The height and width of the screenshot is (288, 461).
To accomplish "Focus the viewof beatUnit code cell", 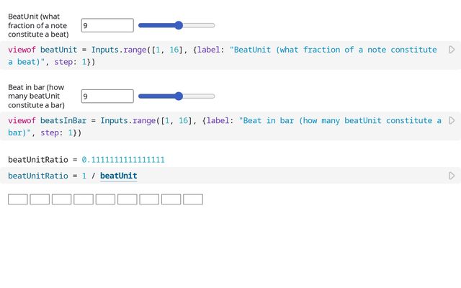I will [223, 55].
